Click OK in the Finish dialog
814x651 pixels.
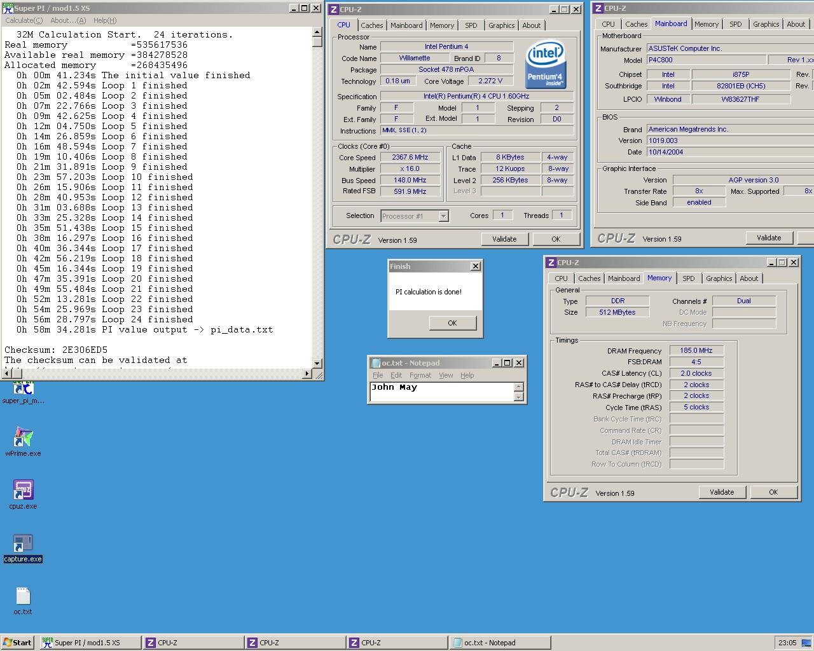[452, 323]
